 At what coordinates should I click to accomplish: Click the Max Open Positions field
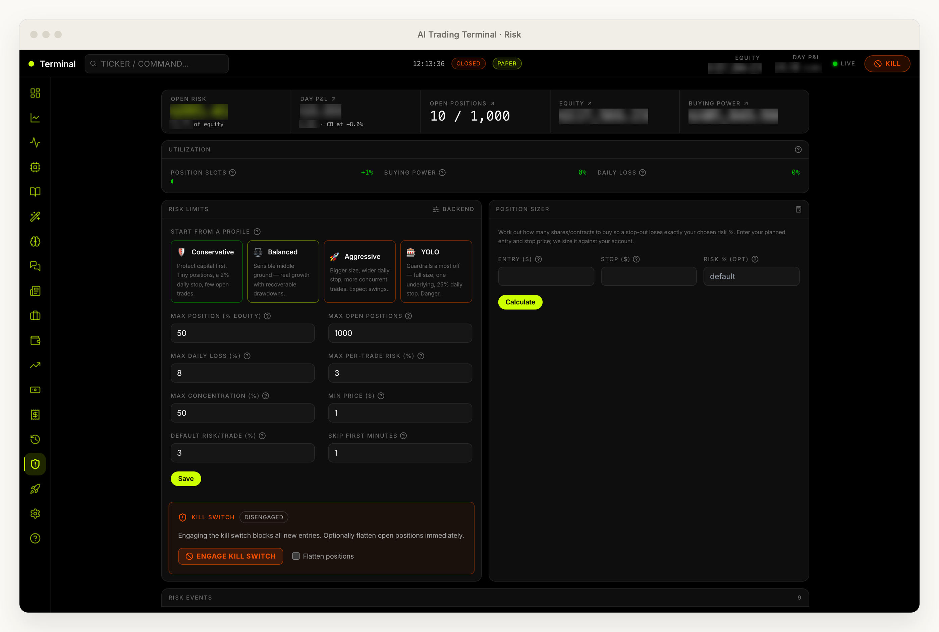[x=400, y=333]
